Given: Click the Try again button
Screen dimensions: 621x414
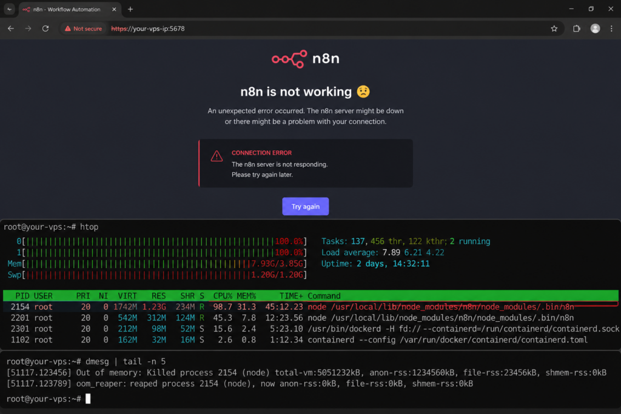Looking at the screenshot, I should pyautogui.click(x=306, y=206).
